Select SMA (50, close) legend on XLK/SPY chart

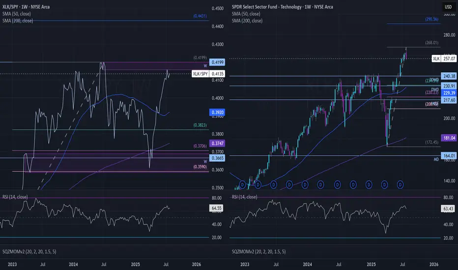pyautogui.click(x=16, y=14)
